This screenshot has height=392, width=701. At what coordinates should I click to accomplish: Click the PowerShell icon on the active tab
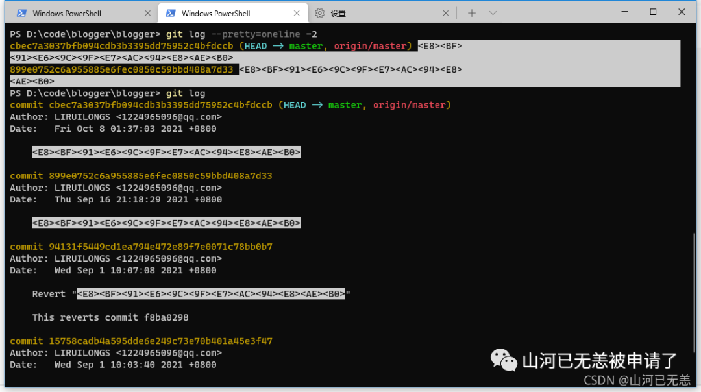(x=171, y=12)
